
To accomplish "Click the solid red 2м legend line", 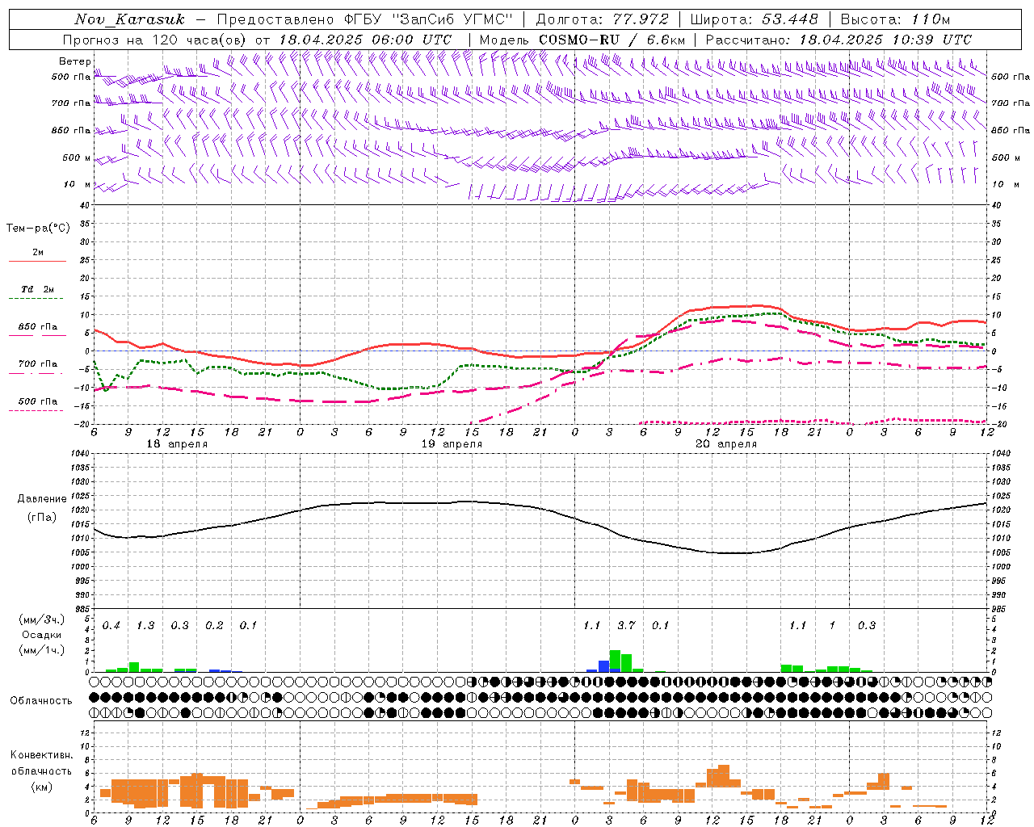I will (37, 262).
